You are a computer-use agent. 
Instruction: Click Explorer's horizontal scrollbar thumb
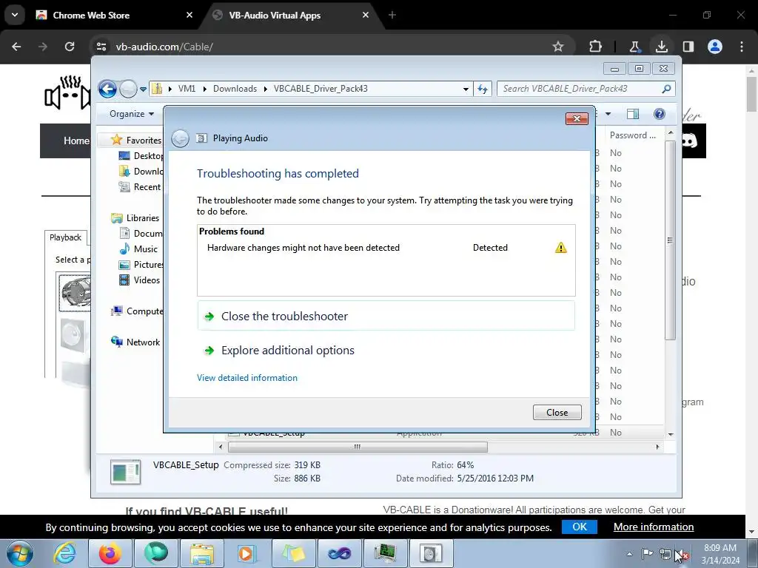[358, 447]
